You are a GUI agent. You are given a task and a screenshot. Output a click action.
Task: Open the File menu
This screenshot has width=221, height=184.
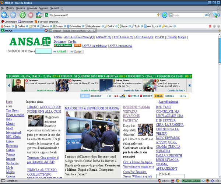pos(3,8)
